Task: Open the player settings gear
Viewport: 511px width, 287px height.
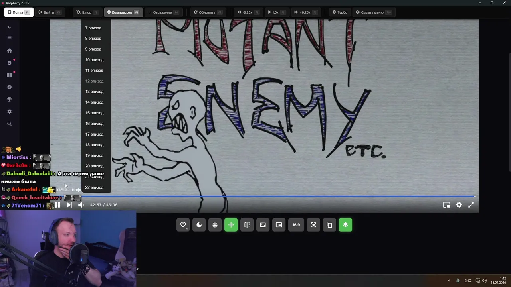Action: (459, 205)
